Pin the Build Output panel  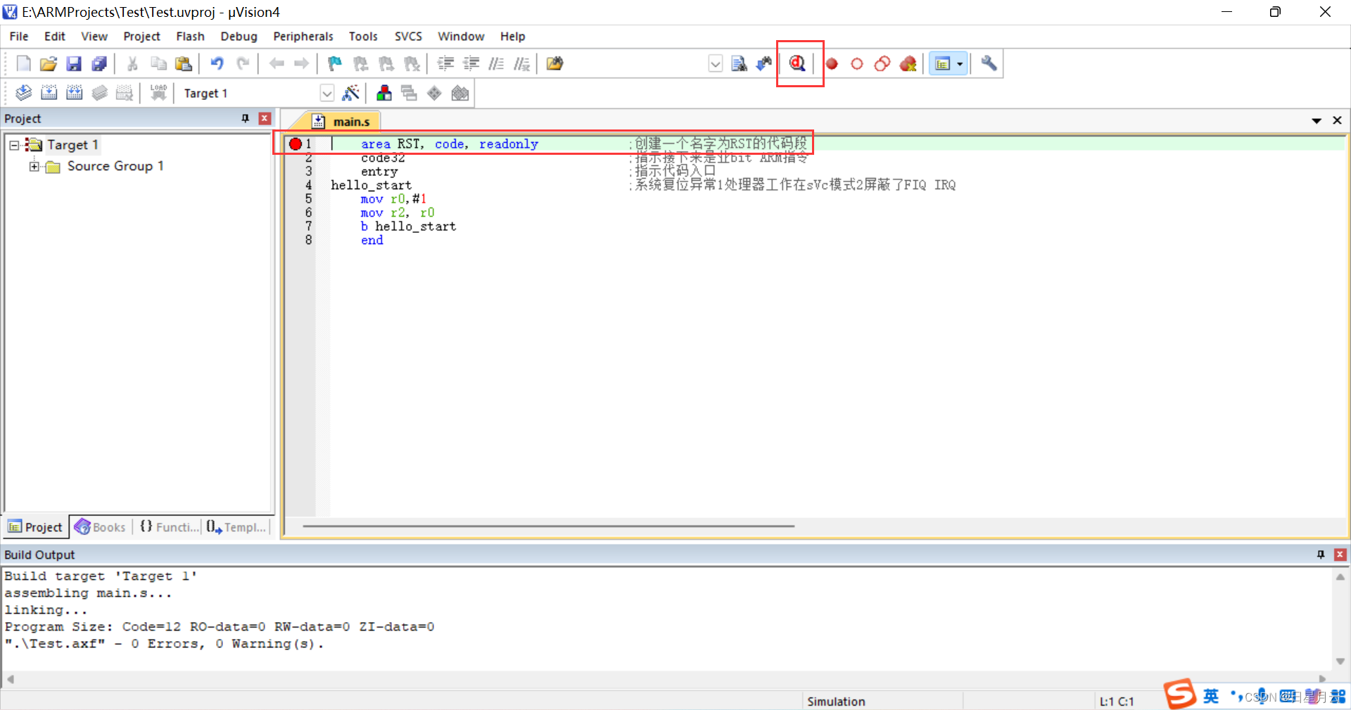pyautogui.click(x=1321, y=554)
